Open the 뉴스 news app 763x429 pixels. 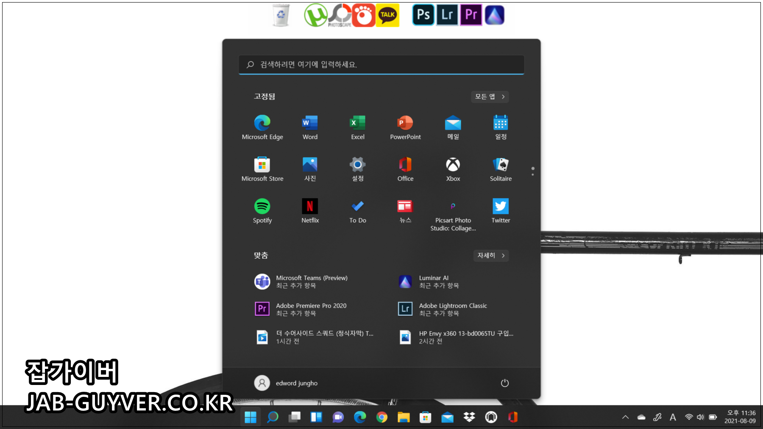(x=405, y=211)
